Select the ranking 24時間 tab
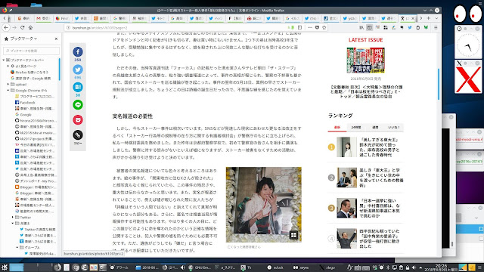The height and width of the screenshot is (272, 484). [356, 128]
